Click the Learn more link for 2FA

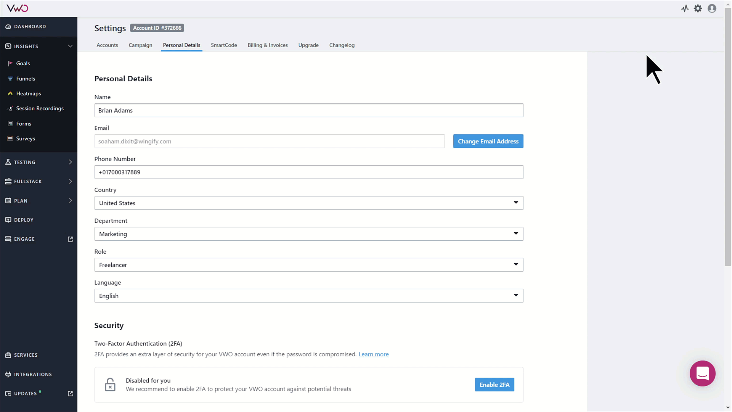[374, 354]
